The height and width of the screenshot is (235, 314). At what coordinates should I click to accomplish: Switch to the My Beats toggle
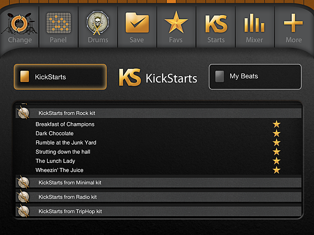[255, 77]
